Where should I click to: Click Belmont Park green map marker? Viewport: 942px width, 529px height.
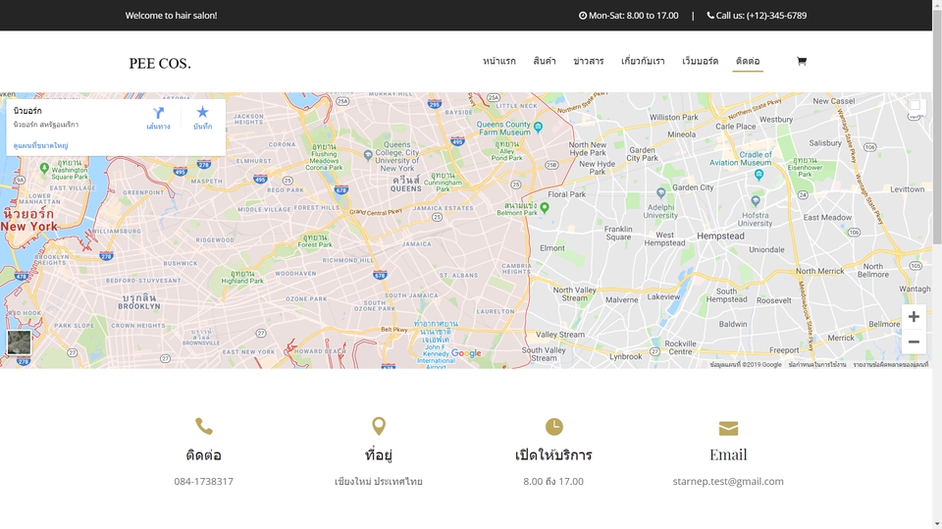[545, 207]
